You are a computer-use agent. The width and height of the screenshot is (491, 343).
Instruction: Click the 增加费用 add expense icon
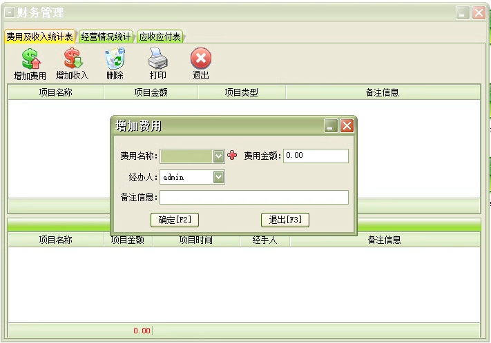click(x=30, y=59)
